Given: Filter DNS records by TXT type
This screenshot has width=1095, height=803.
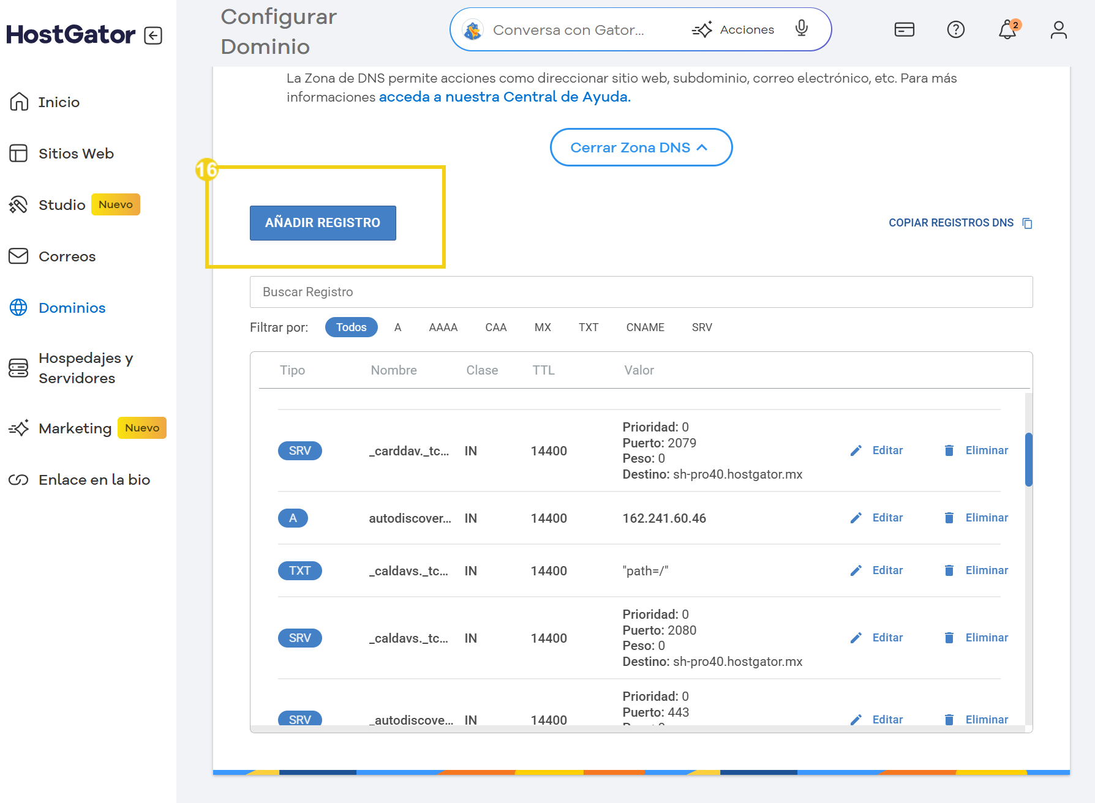Looking at the screenshot, I should [588, 327].
